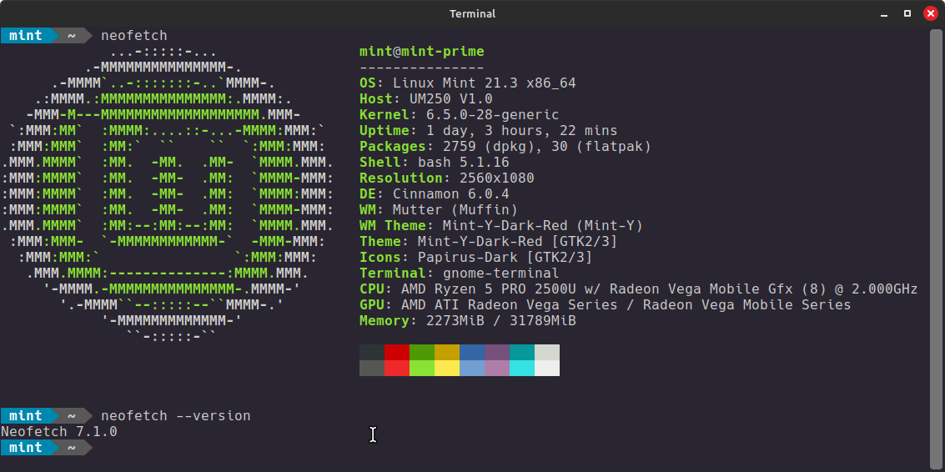
Task: Click the mint@mint-prime title text
Action: pyautogui.click(x=422, y=51)
